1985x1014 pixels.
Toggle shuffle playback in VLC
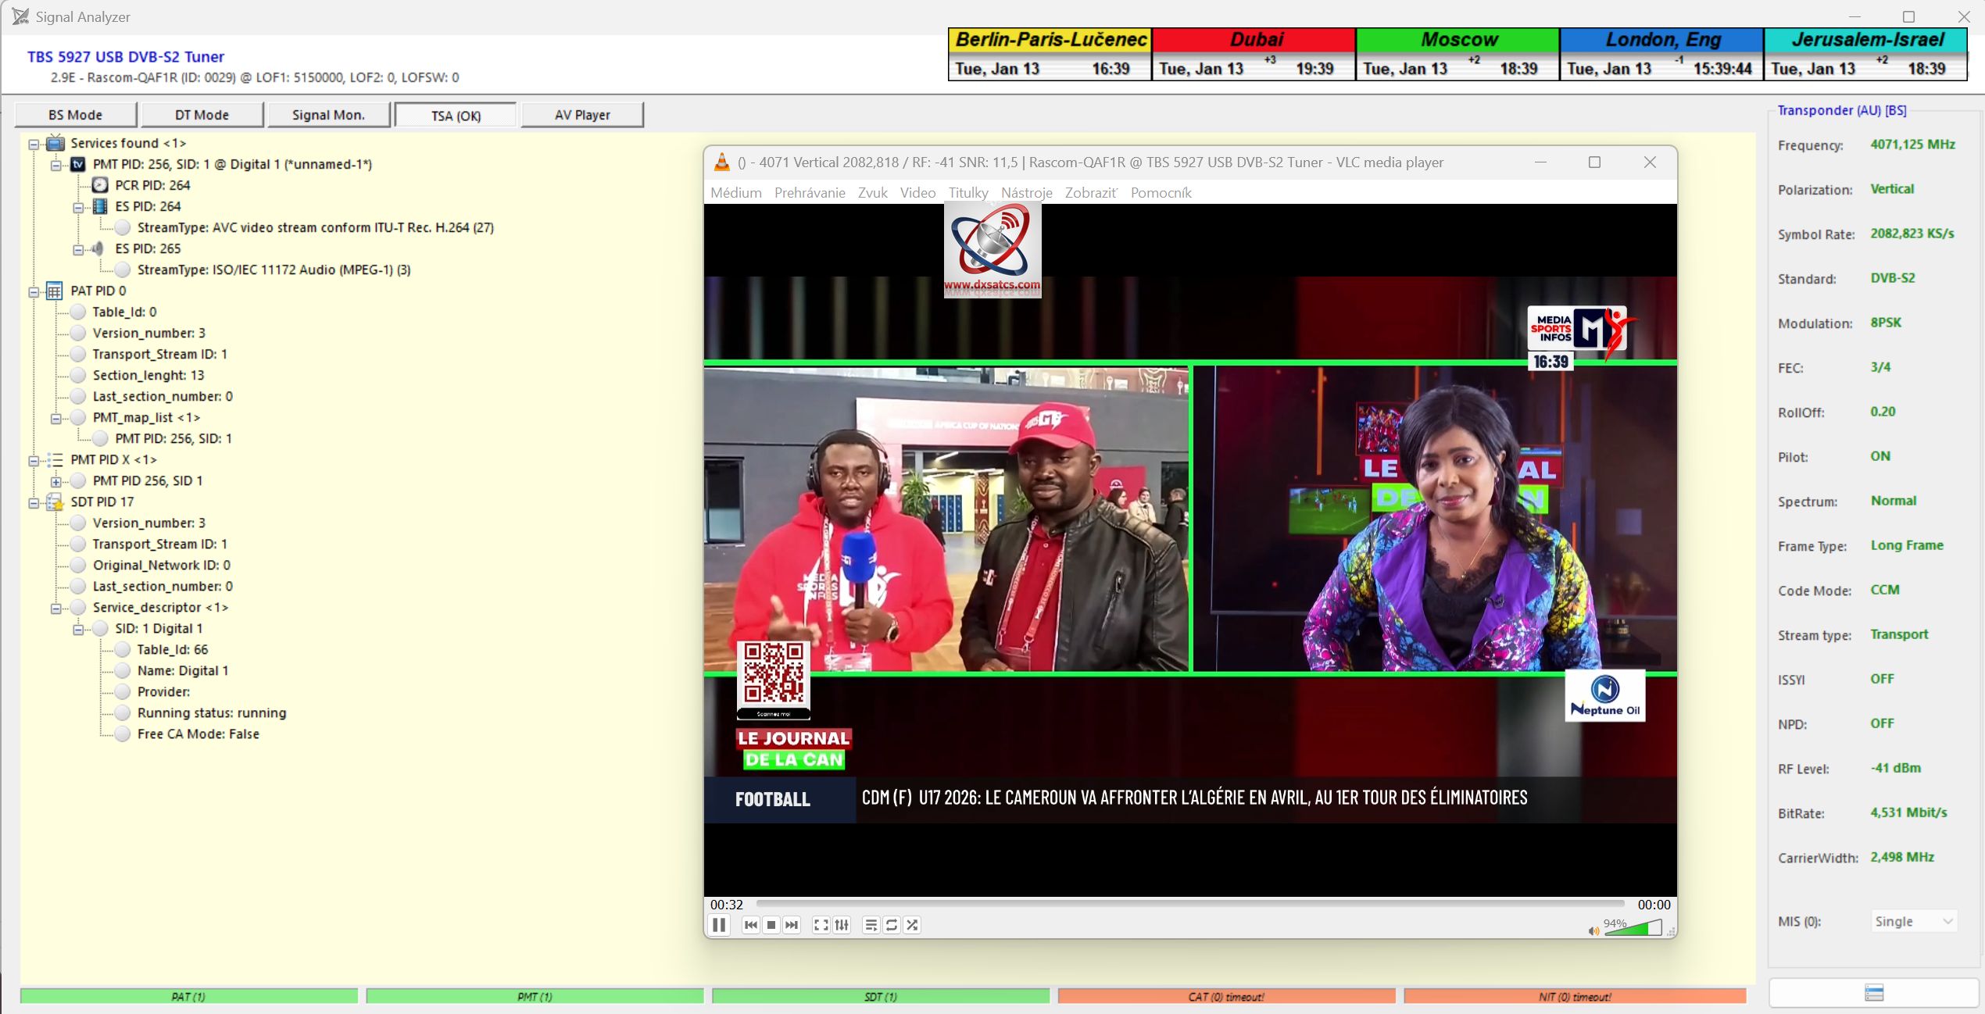pyautogui.click(x=912, y=925)
